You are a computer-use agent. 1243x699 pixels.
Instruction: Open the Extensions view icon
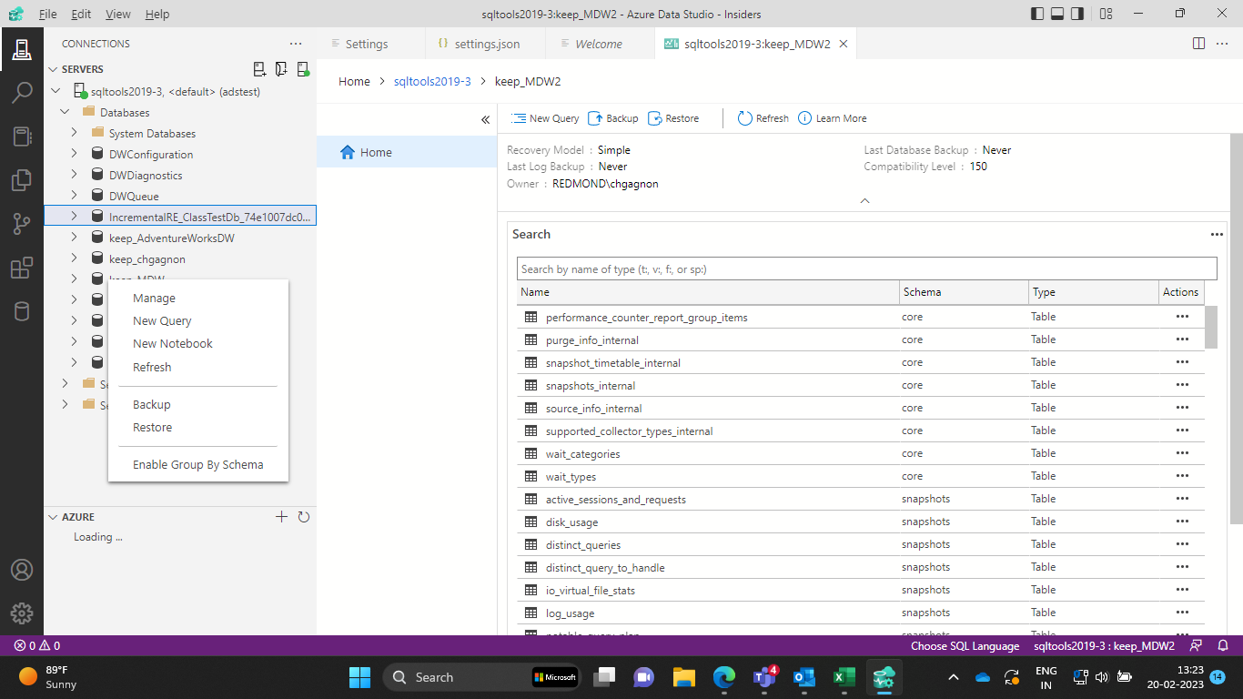pyautogui.click(x=22, y=268)
